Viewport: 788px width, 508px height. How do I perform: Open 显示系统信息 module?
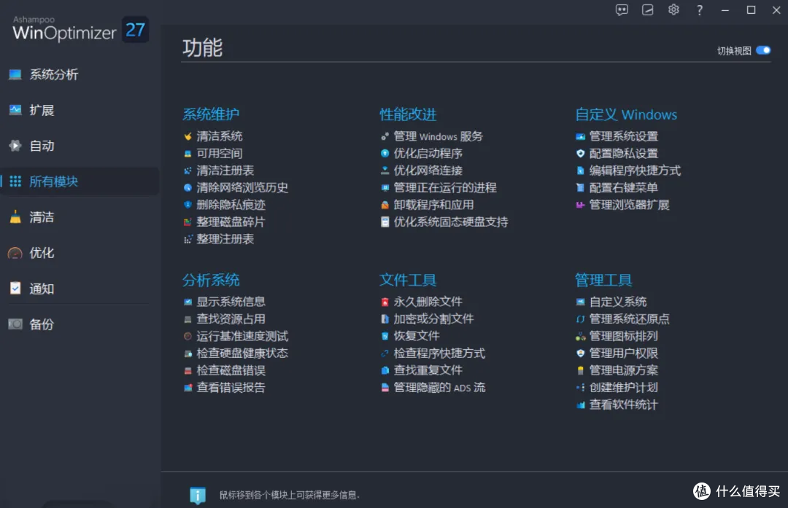pyautogui.click(x=224, y=302)
